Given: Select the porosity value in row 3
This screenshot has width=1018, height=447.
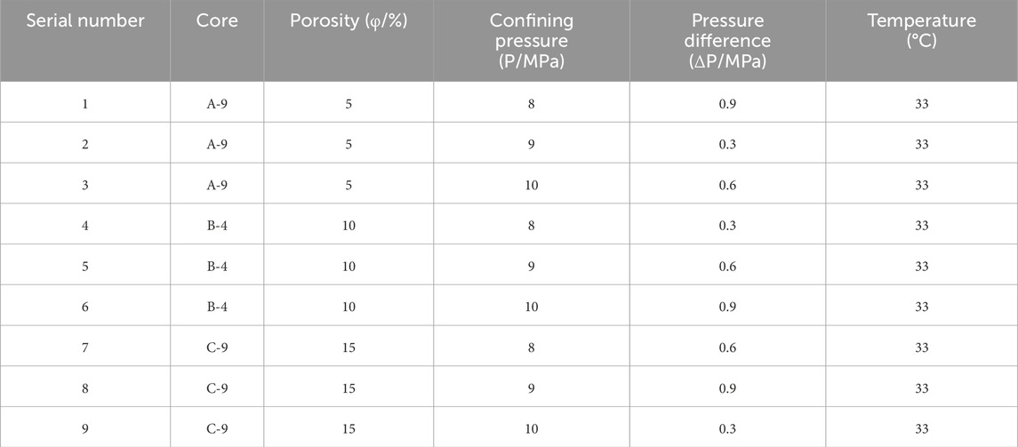Looking at the screenshot, I should click(x=349, y=185).
